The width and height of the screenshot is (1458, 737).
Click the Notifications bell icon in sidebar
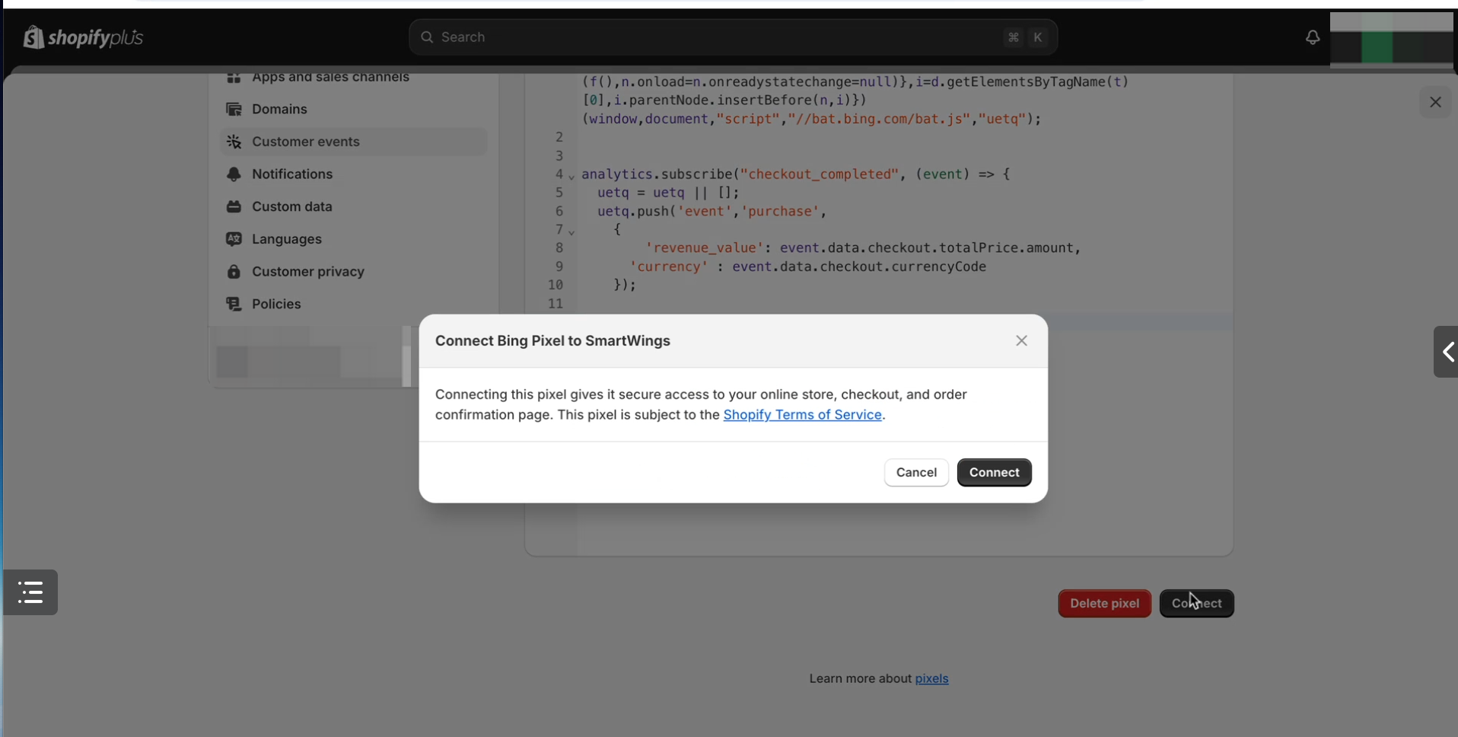click(x=234, y=174)
